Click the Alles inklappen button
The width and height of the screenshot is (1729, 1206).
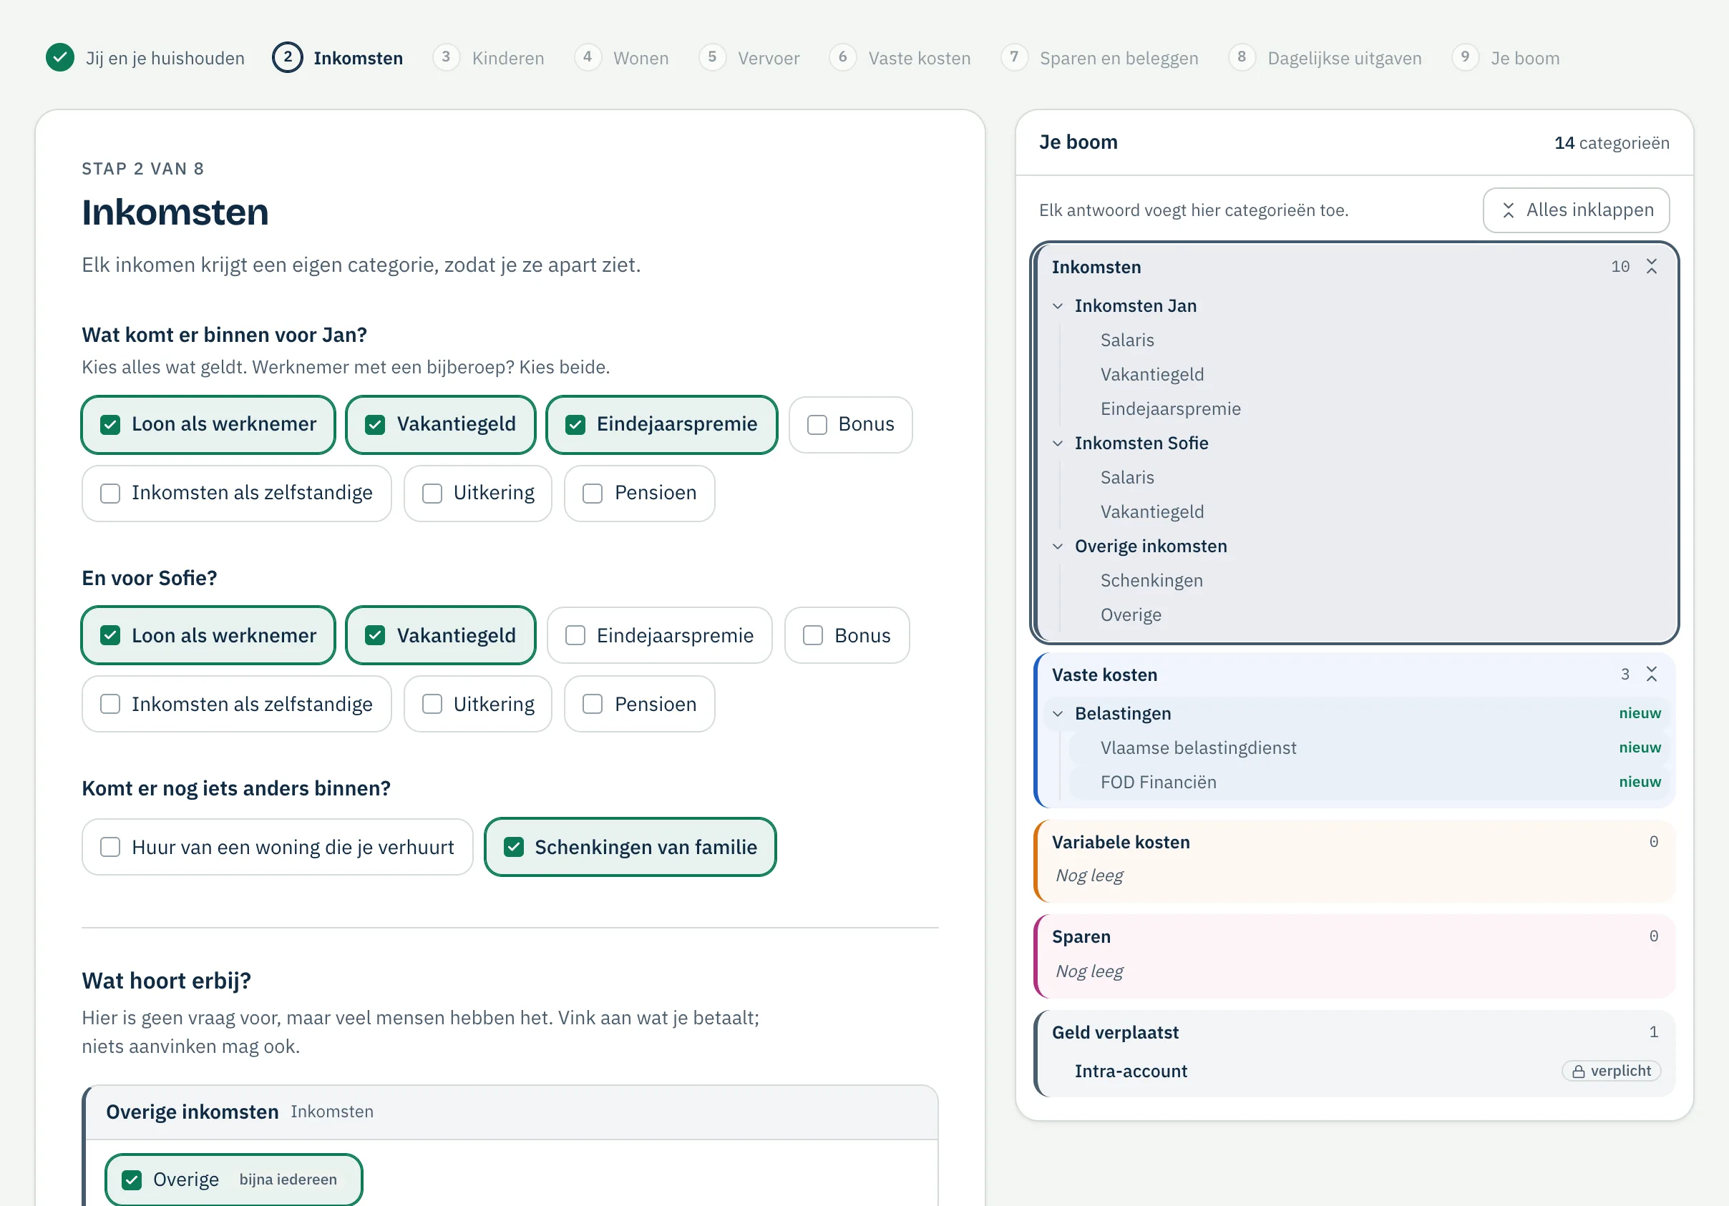(x=1576, y=210)
